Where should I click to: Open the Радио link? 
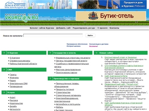(x=13, y=81)
